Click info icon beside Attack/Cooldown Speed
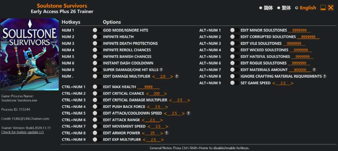338x151 pixels. [x=188, y=113]
